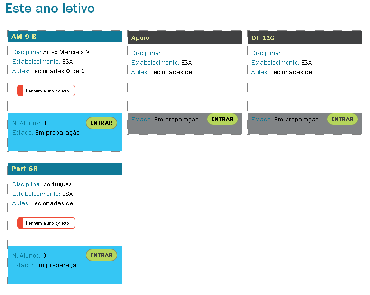Click Port 6B's 'Nenhum aluno c/ foto' badge
This screenshot has width=370, height=295.
(x=46, y=223)
